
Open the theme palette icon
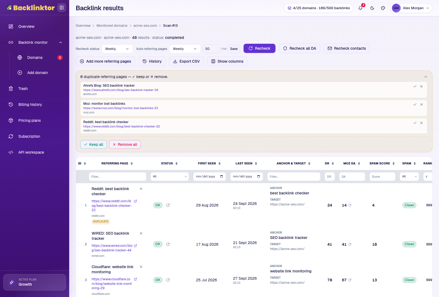pos(383,8)
